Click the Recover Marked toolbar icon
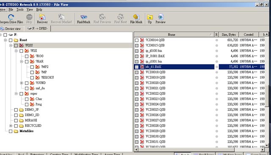Image resolution: width=271 pixels, height=155 pixels. click(61, 17)
